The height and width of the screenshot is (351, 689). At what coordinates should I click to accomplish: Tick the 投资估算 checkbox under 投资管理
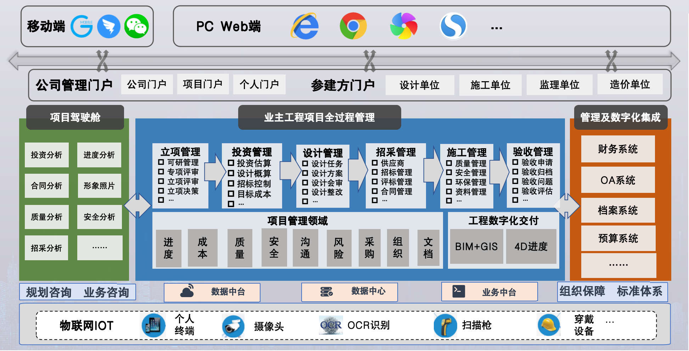click(231, 163)
